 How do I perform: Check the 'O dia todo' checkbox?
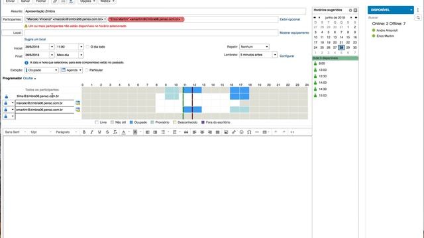87,47
